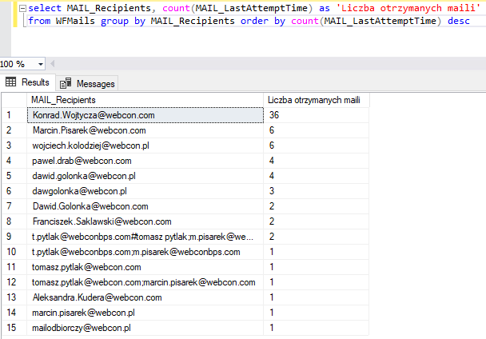Click count value 4 for pawel.drab
This screenshot has width=486, height=339.
coord(317,161)
